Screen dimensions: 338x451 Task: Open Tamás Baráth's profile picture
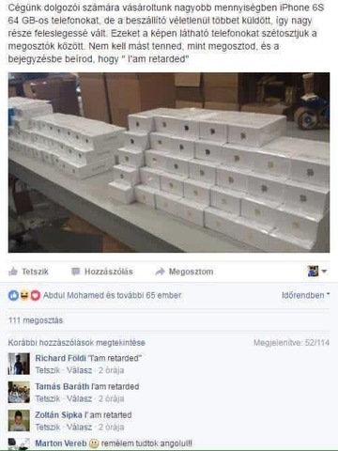point(19,392)
